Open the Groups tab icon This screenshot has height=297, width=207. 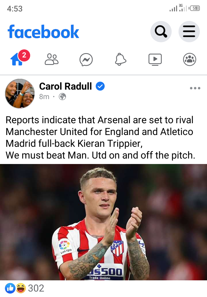pyautogui.click(x=189, y=59)
